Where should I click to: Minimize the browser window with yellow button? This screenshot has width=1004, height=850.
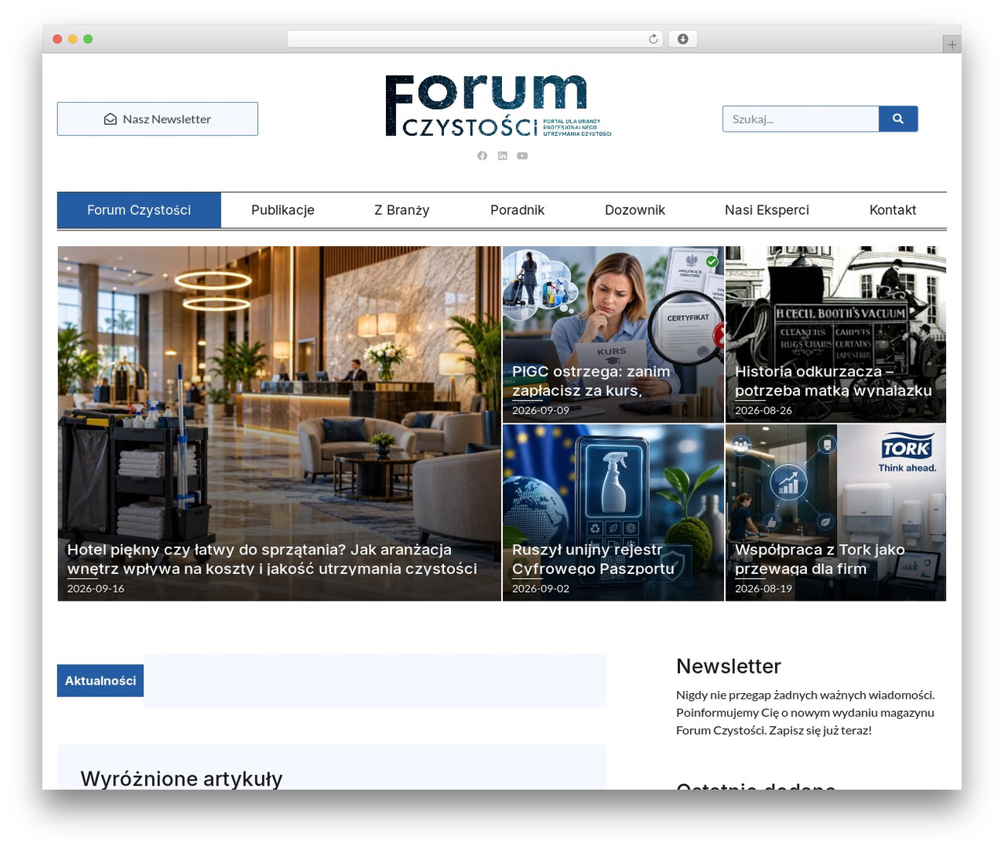[x=73, y=39]
